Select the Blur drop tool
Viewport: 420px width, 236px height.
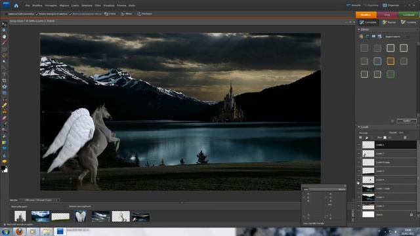[5, 155]
